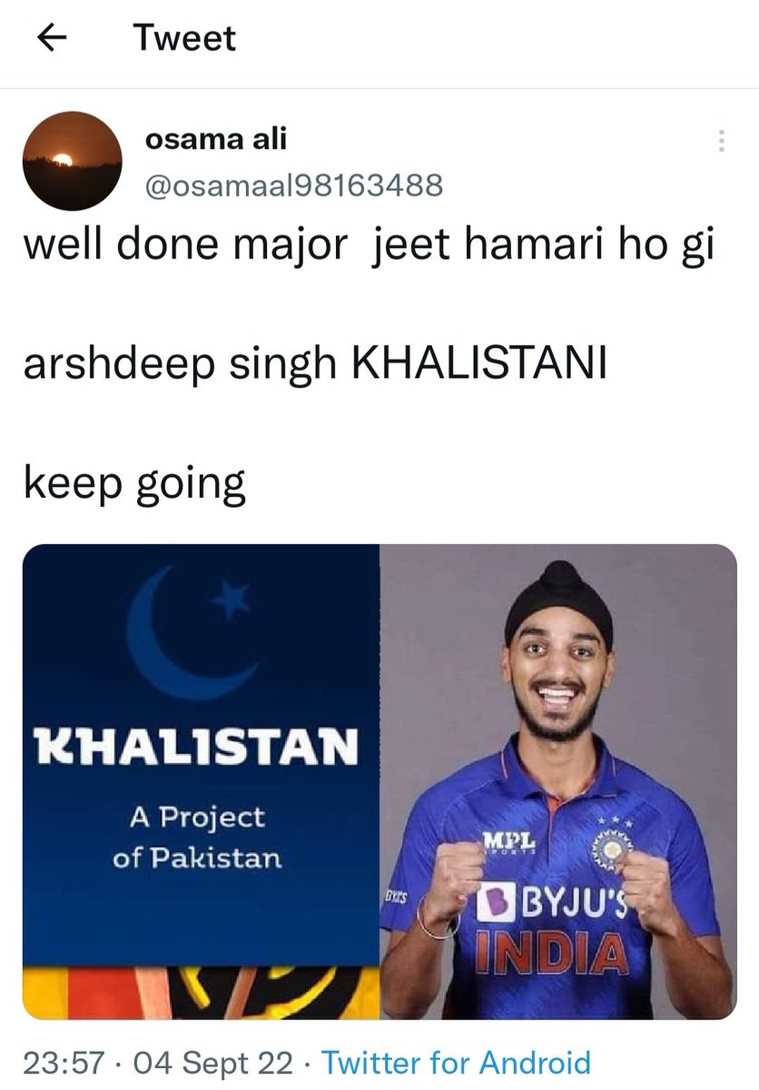Image resolution: width=759 pixels, height=1090 pixels.
Task: Open the right photo of smiling player
Action: tap(558, 781)
